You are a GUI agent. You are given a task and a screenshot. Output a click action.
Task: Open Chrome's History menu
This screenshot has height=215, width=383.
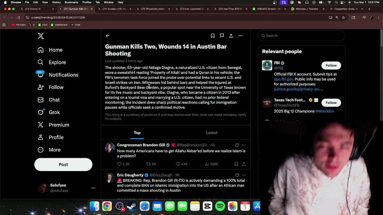click(56, 2)
